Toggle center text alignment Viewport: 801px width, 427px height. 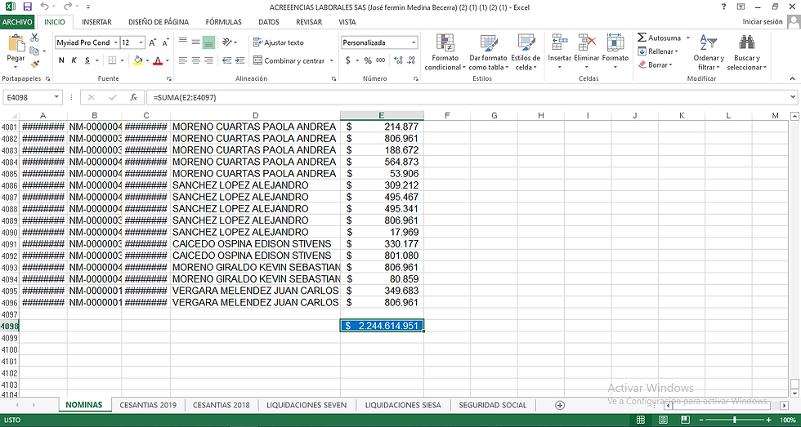195,60
